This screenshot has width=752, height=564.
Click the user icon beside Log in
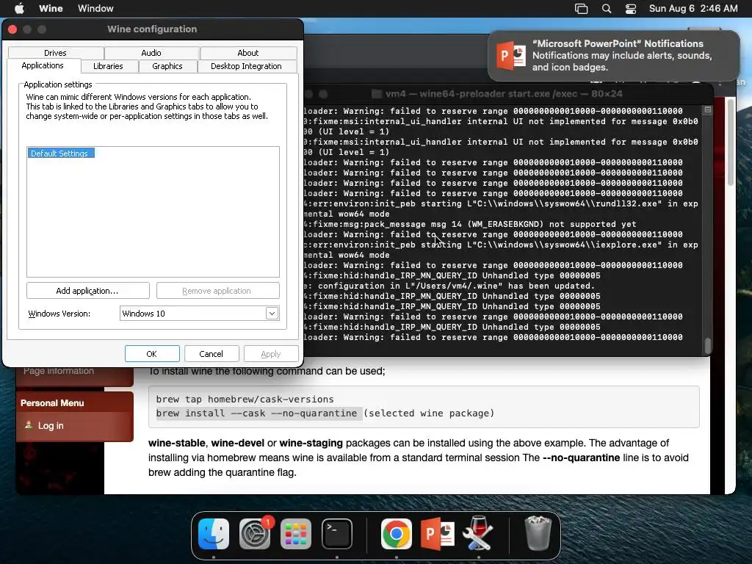click(29, 424)
